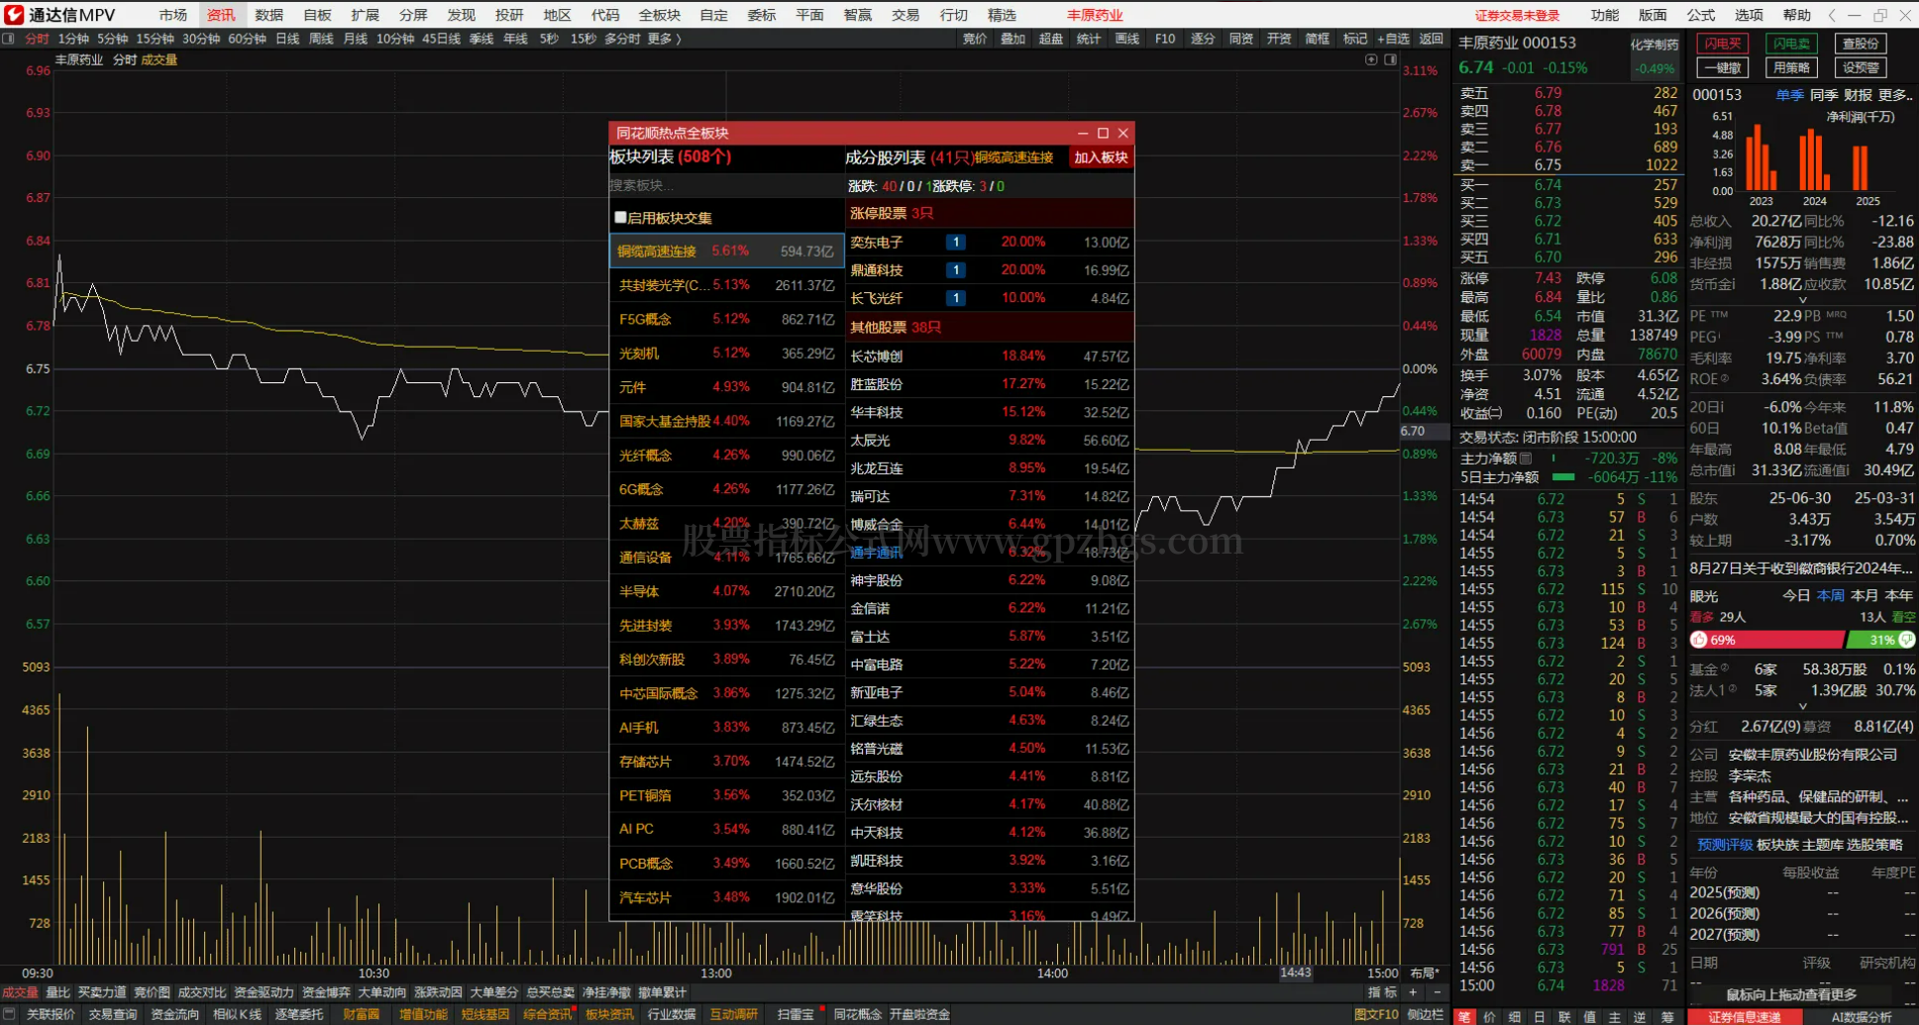
Task: Select the 长芯博创 stock row
Action: click(x=989, y=356)
